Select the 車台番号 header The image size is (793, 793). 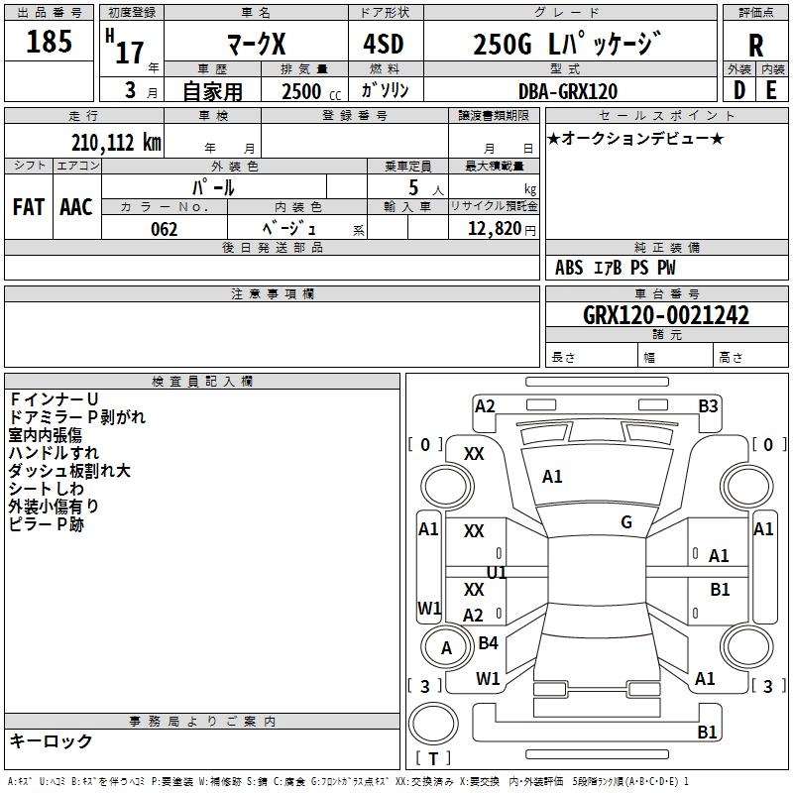tap(666, 293)
